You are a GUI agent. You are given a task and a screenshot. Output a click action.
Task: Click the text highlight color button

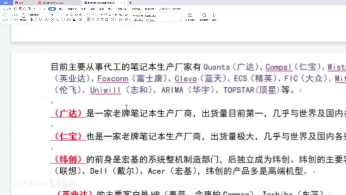[x=68, y=19]
